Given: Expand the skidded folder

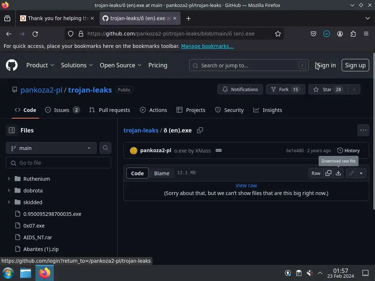Looking at the screenshot, I should click(x=9, y=202).
